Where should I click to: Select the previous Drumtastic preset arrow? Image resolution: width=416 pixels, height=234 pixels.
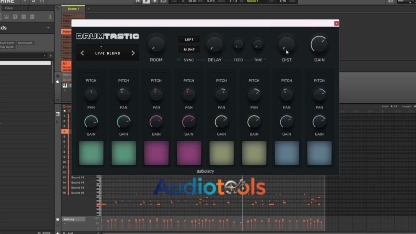pos(82,53)
